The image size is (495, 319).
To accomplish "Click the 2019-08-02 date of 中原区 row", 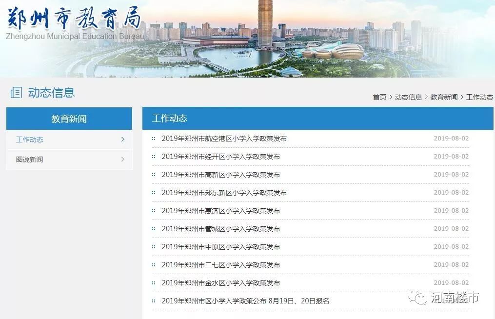I will [x=451, y=246].
